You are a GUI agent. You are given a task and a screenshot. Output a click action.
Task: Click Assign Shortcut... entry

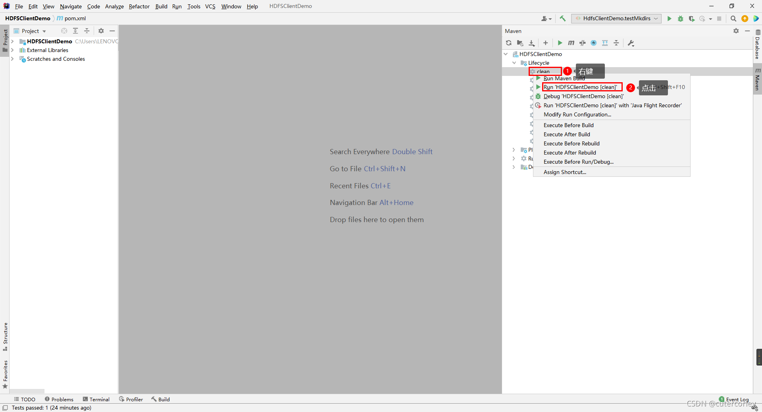[x=564, y=172]
